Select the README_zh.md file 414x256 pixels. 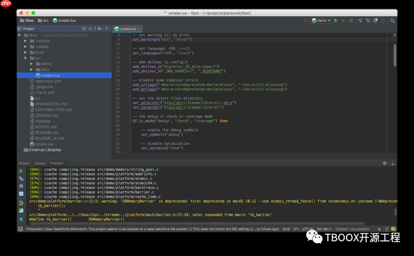pos(47,138)
